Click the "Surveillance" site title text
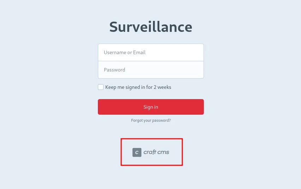Screen dimensions: 301x189 (151, 27)
